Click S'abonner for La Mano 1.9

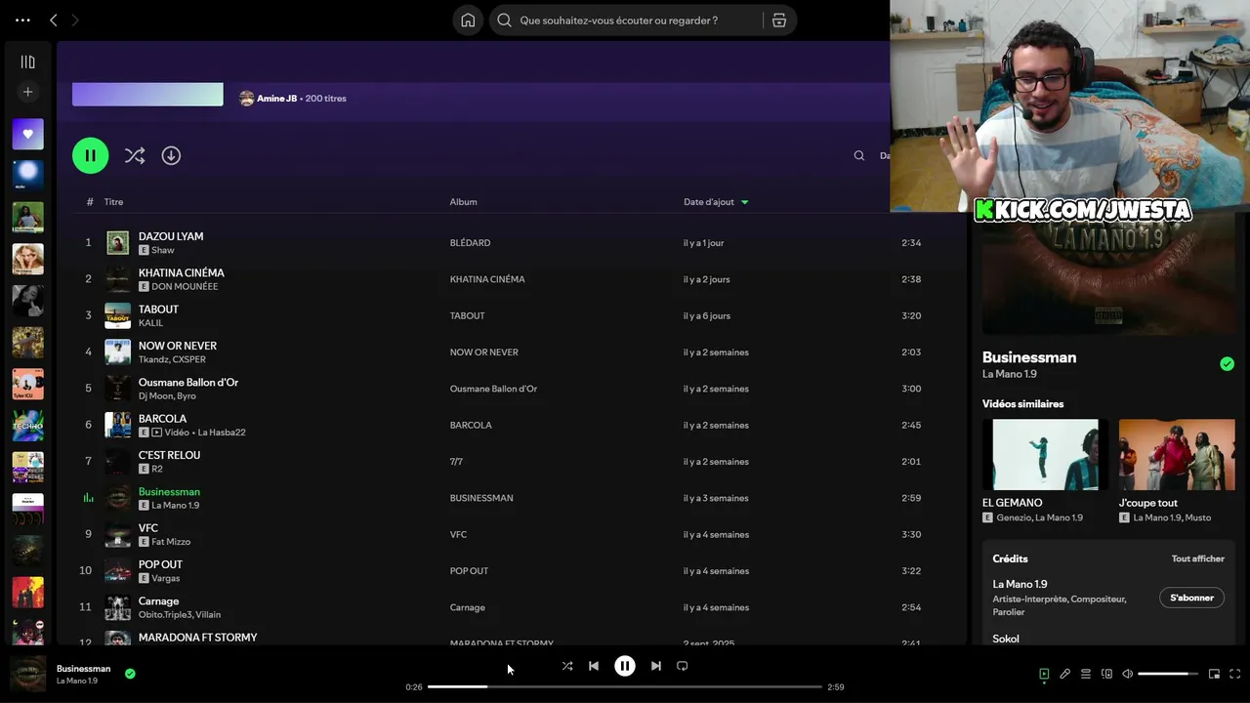tap(1191, 598)
